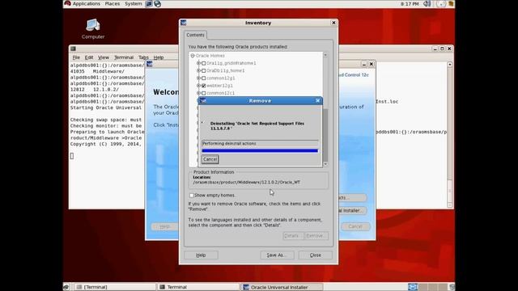The image size is (518, 291).
Task: Click Close button in Inventory dialog
Action: pos(315,255)
